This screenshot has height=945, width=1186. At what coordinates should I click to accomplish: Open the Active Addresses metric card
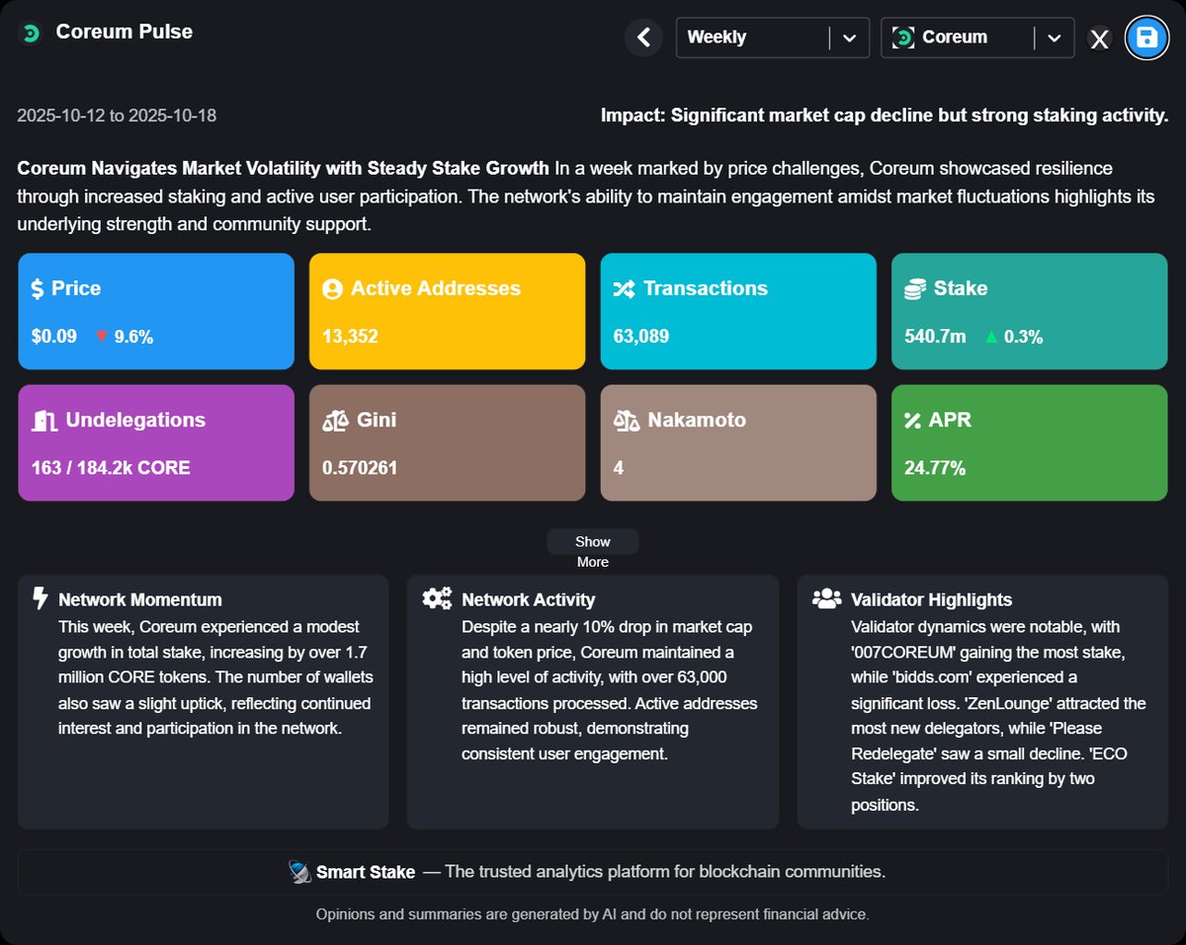448,311
